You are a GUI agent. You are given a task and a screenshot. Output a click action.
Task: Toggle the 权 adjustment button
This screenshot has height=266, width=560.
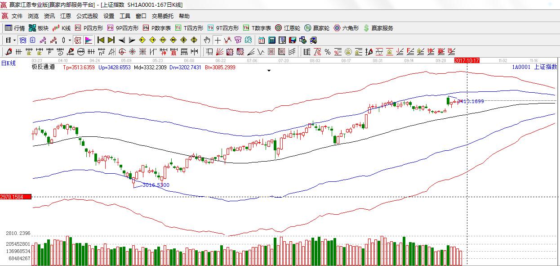(x=78, y=40)
